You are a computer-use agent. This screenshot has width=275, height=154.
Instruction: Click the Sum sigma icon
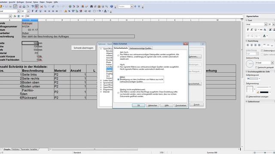18,16
